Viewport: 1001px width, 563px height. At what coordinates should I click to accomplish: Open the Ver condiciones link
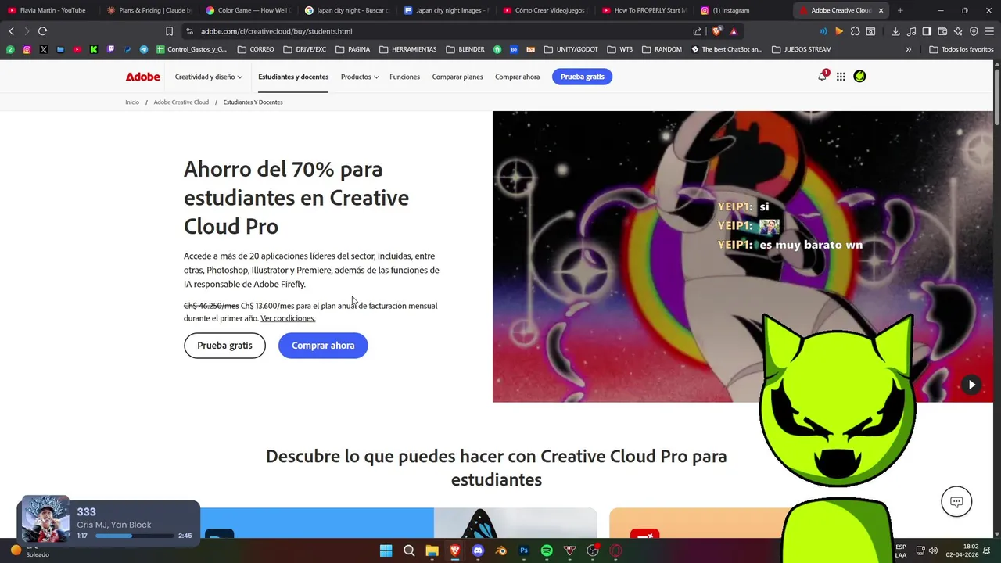pos(288,318)
